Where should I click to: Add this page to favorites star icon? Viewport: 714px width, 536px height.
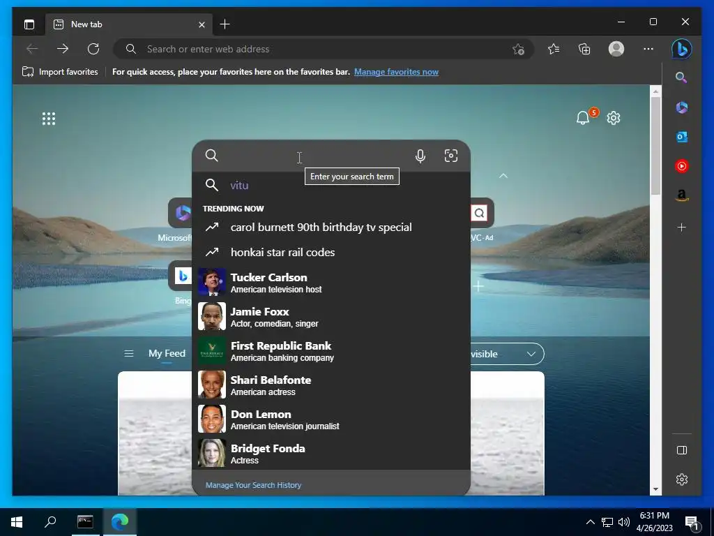coord(518,50)
